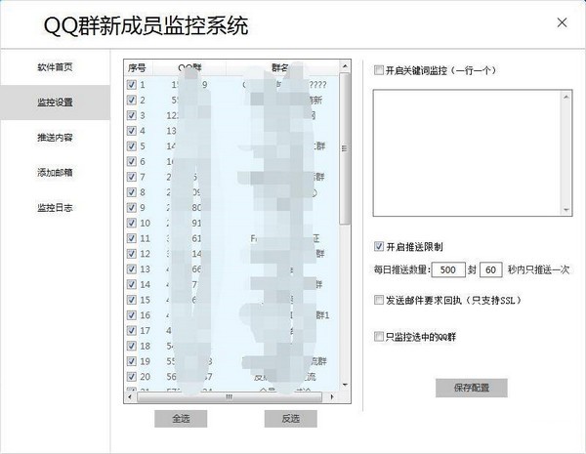Click 保存配置 to save settings

(472, 388)
